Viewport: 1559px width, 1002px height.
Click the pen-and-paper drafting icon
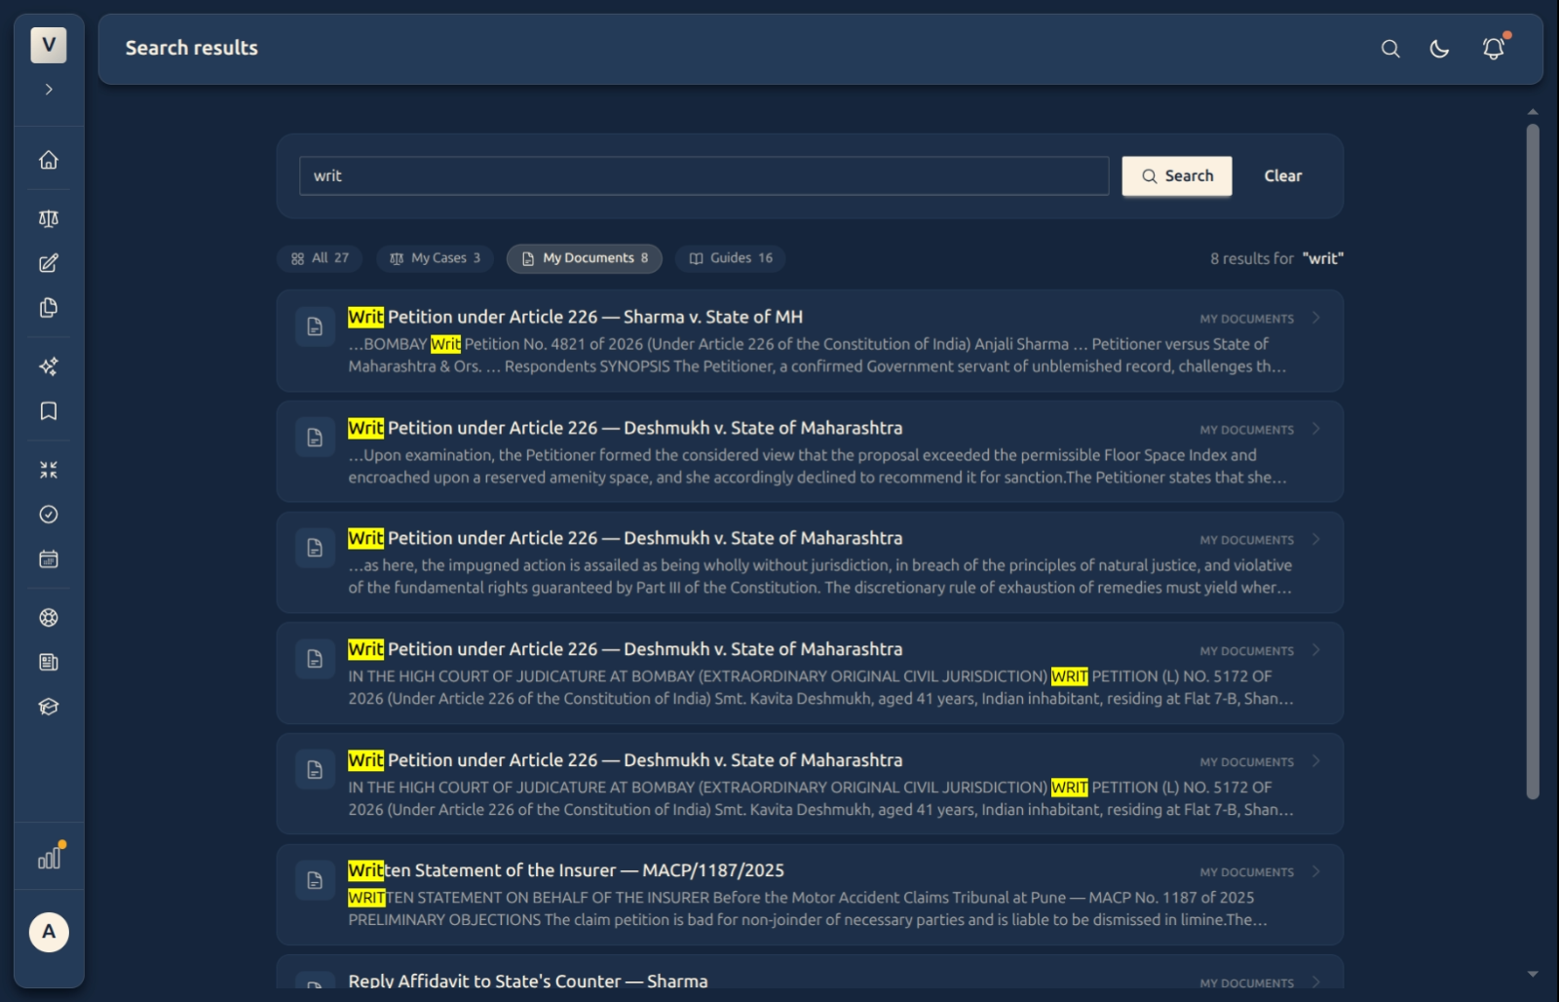click(49, 263)
